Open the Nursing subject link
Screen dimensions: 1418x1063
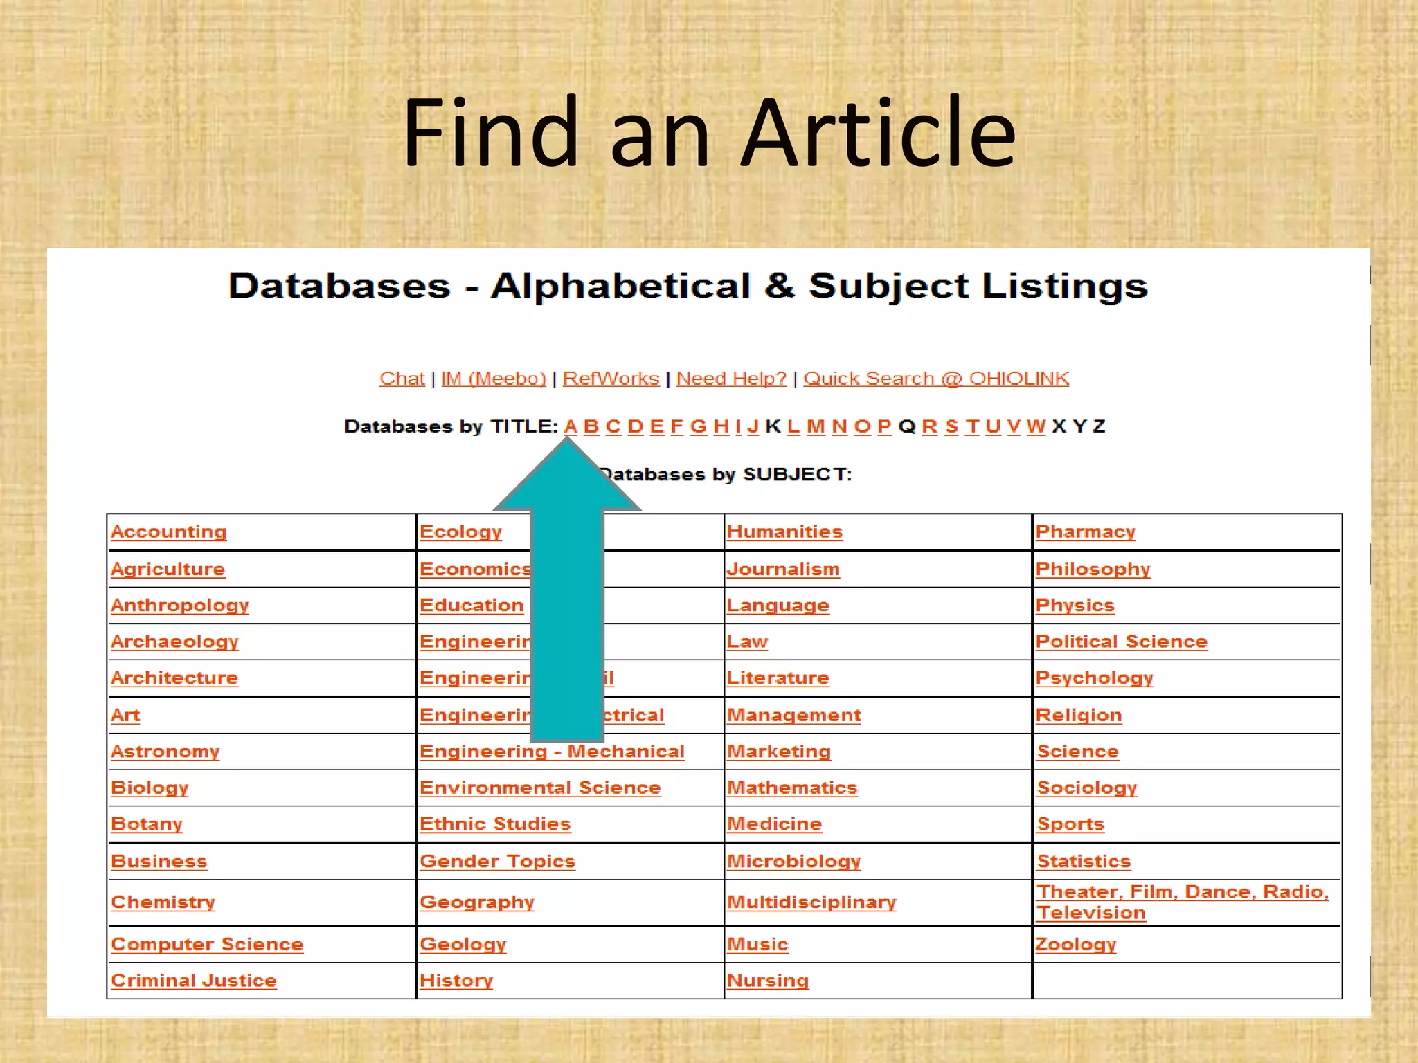(768, 981)
